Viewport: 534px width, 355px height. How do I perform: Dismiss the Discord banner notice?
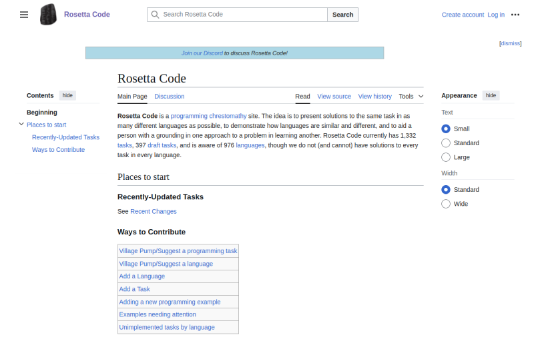tap(510, 43)
